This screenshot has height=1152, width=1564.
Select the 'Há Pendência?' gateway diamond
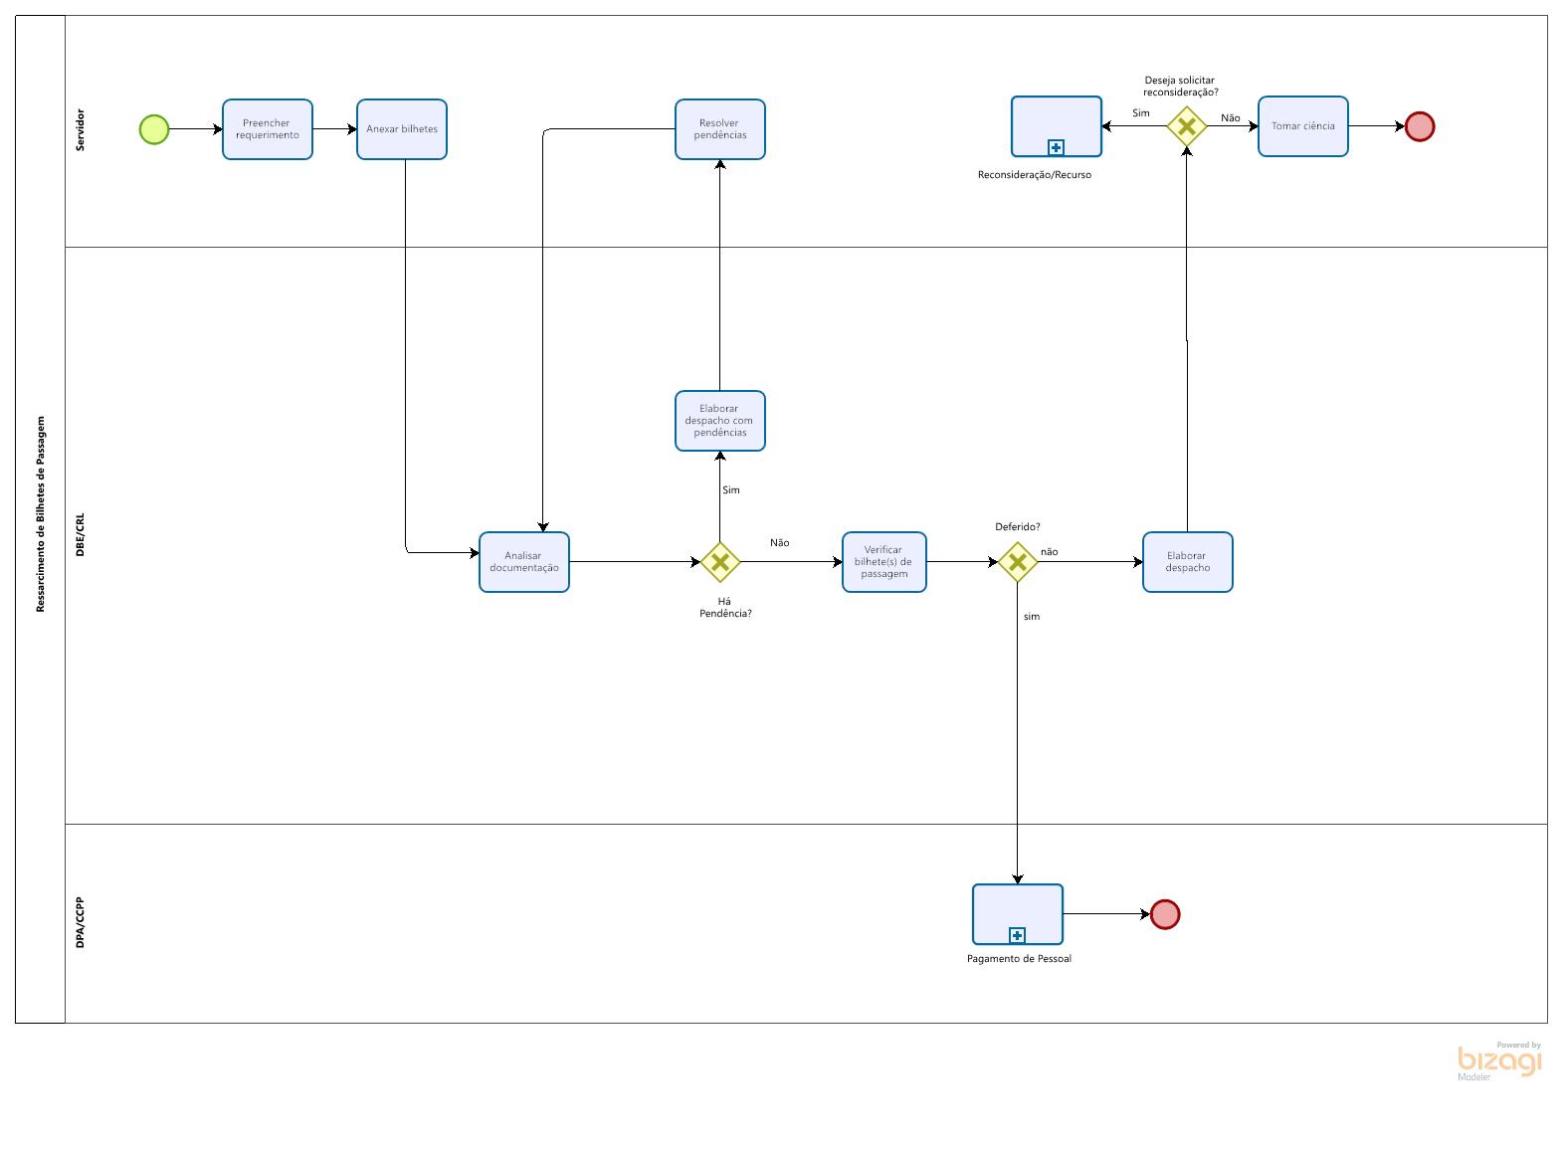click(x=719, y=562)
